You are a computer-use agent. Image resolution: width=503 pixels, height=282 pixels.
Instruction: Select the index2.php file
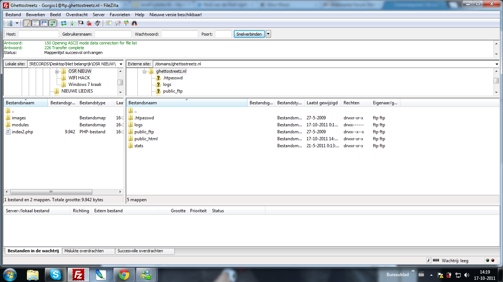point(22,132)
